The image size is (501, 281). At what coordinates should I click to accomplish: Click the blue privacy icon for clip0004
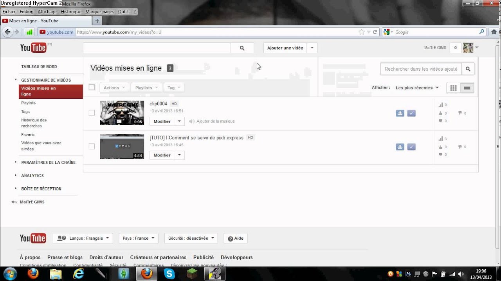click(x=400, y=113)
